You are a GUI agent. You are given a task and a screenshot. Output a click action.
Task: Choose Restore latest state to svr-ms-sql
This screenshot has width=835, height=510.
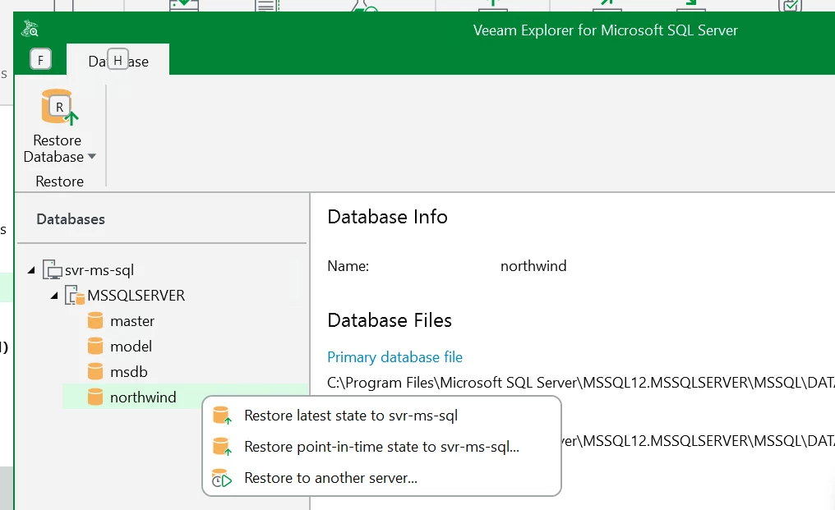click(381, 416)
